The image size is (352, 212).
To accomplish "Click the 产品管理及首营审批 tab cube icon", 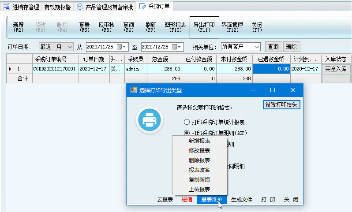I will (80, 7).
